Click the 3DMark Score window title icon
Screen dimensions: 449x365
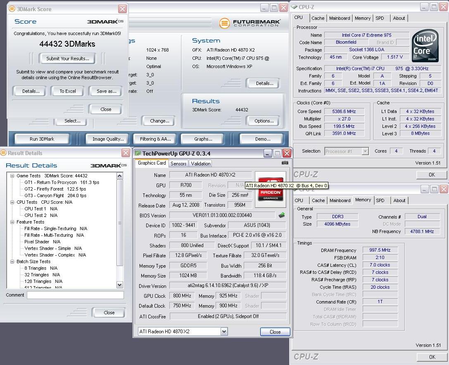12,9
